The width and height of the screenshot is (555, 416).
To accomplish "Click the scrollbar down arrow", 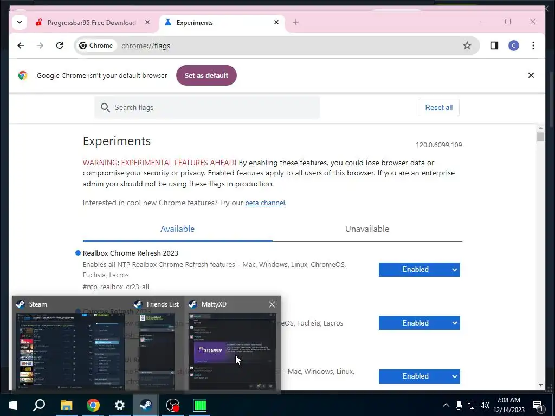I will [540, 385].
